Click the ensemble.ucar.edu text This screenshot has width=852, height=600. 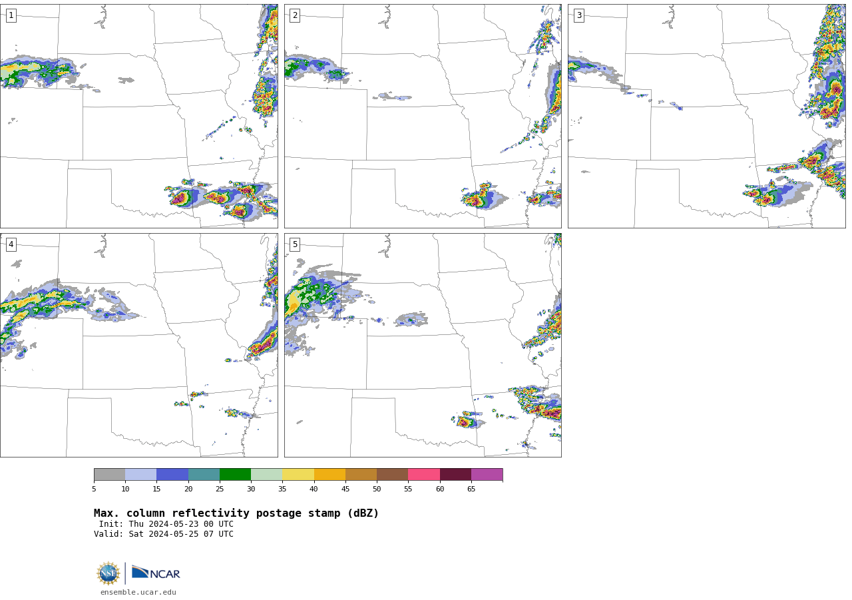coord(138,592)
